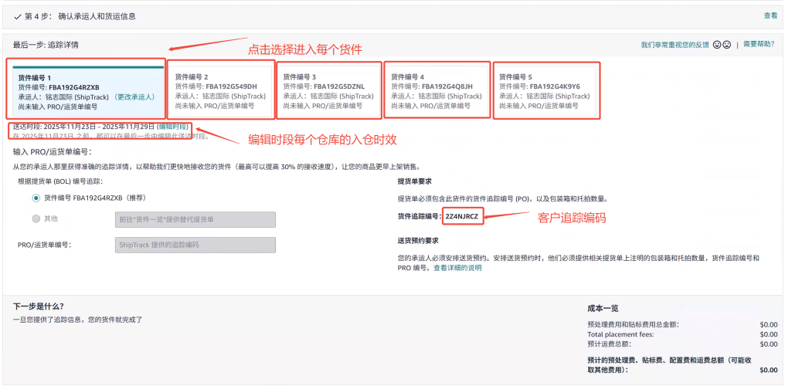Open shipment tab 货件编号 4 FBA192G4Q8JH

point(437,90)
